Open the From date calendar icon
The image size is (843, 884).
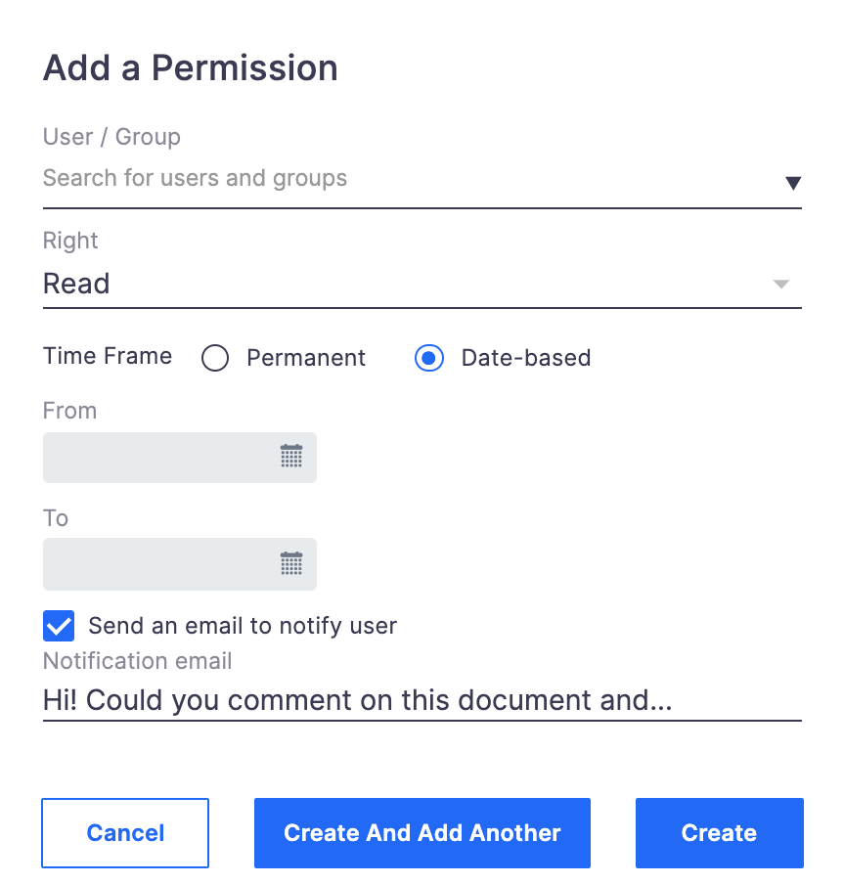(291, 456)
